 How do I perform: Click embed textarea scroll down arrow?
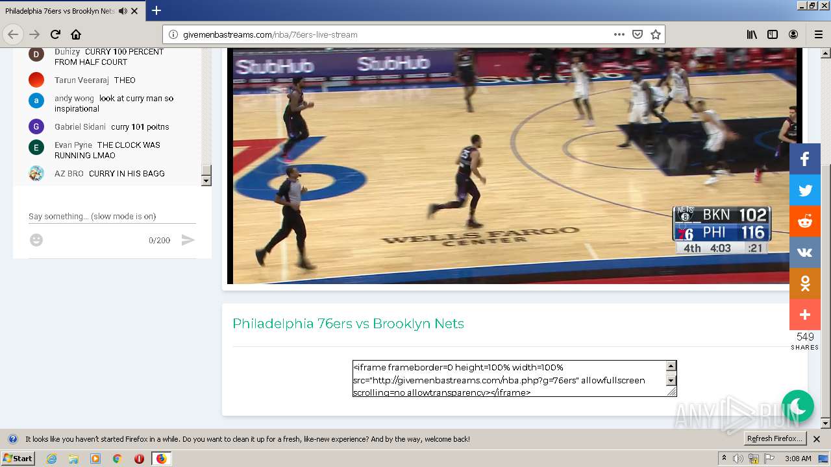[671, 381]
